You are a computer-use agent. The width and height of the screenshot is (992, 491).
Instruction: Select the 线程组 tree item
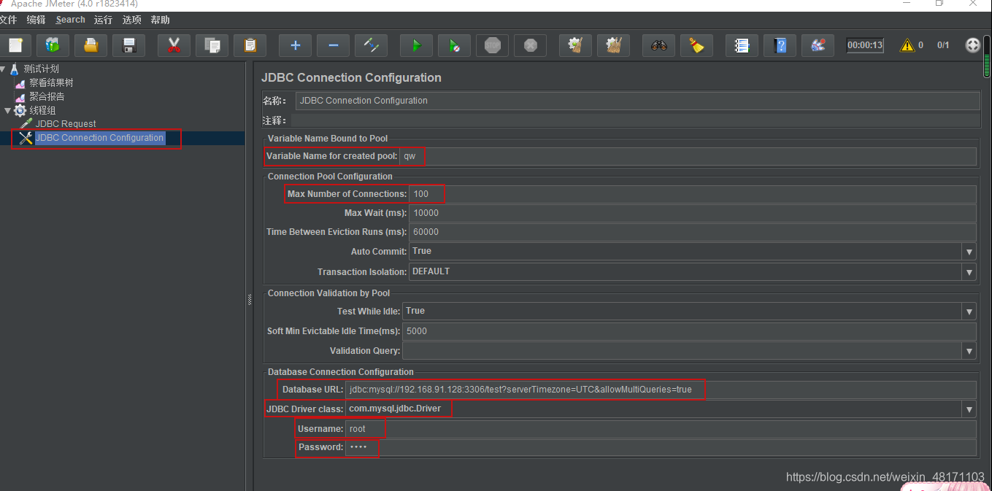pyautogui.click(x=42, y=110)
